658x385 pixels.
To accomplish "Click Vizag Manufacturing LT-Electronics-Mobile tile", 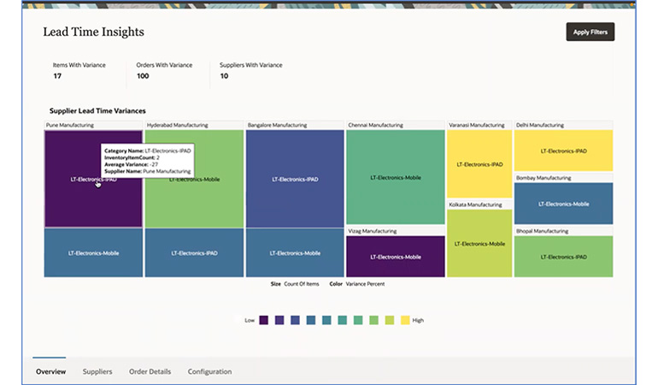I will point(395,257).
